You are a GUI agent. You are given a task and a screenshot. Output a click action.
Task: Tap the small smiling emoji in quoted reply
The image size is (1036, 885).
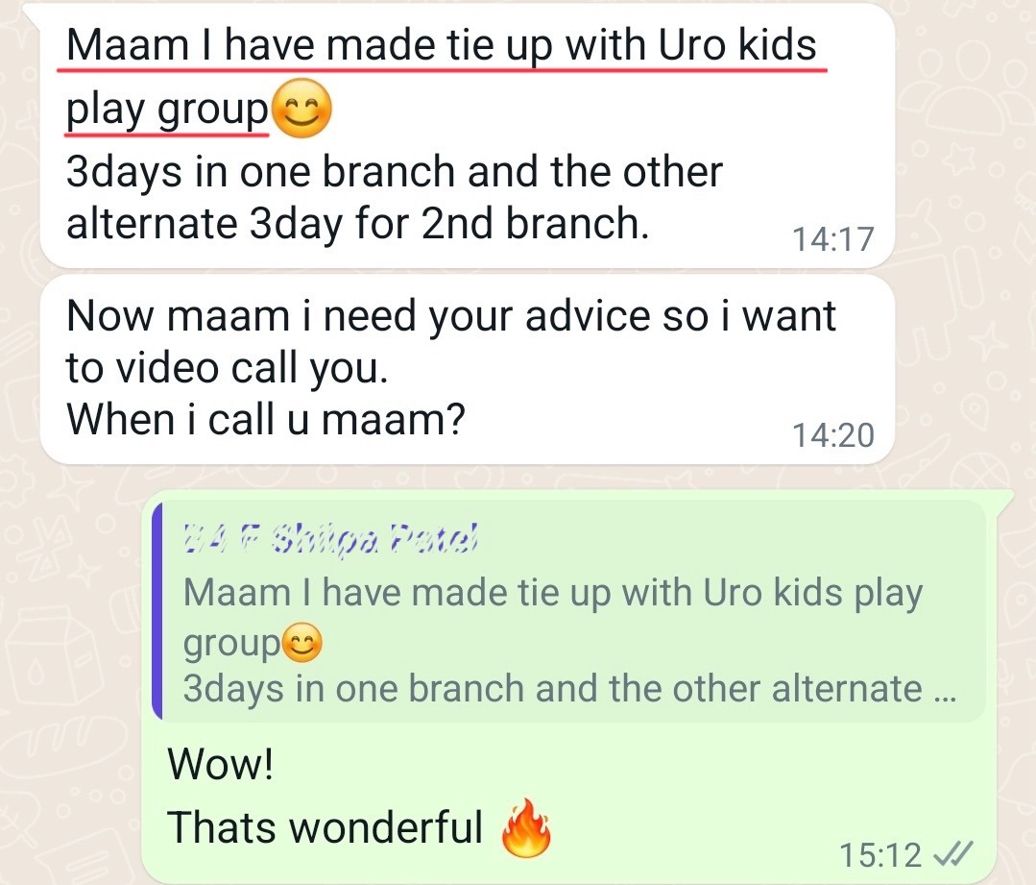(301, 643)
